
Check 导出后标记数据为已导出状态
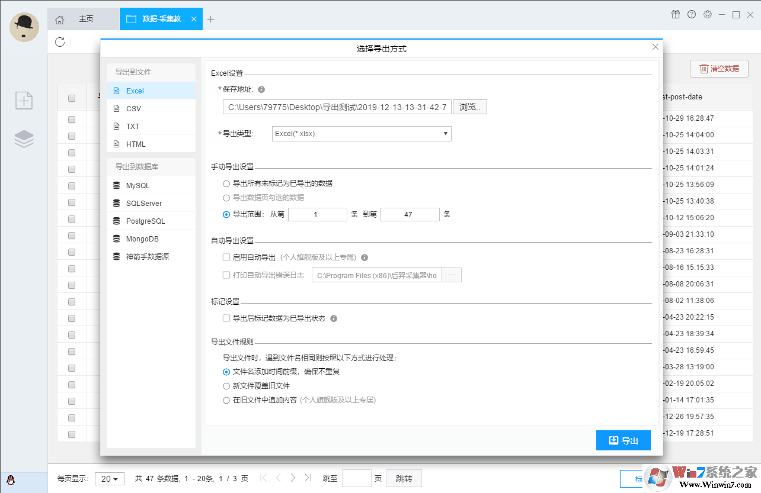click(226, 318)
